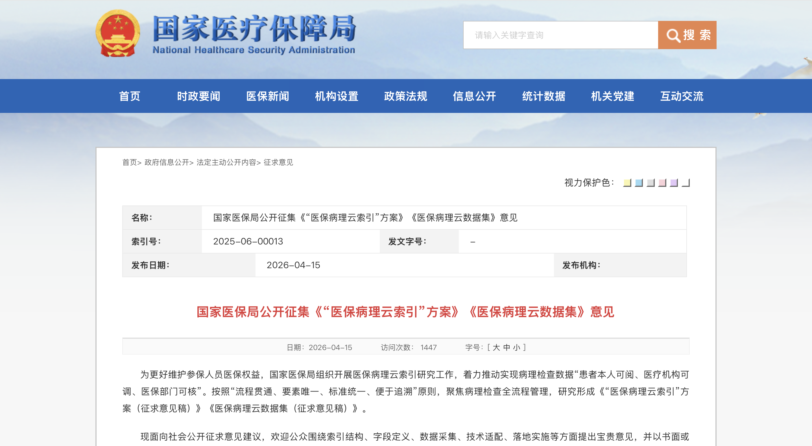Image resolution: width=812 pixels, height=446 pixels.
Task: Select the yellow eye-protection color
Action: [x=627, y=183]
